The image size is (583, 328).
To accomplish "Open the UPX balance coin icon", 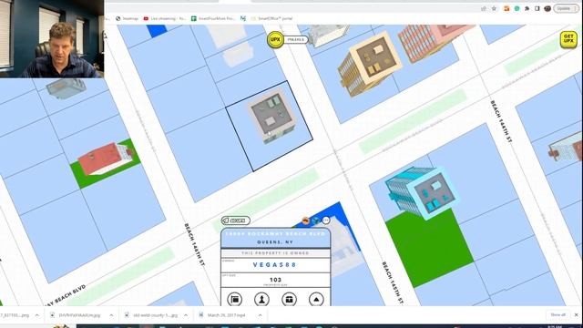I will click(275, 39).
